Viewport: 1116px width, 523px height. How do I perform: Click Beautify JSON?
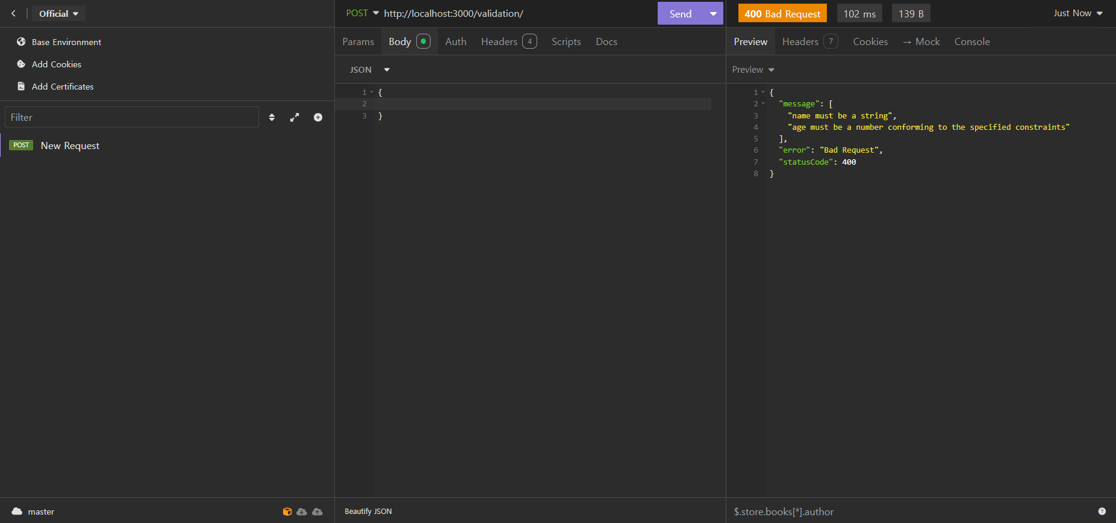click(x=368, y=512)
